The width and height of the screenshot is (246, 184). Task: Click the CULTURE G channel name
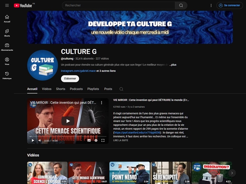pyautogui.click(x=79, y=51)
